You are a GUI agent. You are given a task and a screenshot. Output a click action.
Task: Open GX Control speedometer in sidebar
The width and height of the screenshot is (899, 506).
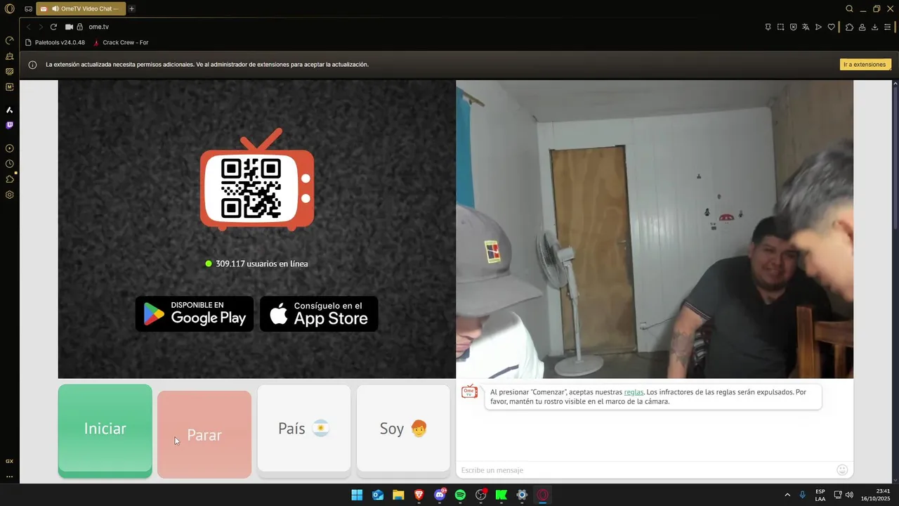(9, 40)
